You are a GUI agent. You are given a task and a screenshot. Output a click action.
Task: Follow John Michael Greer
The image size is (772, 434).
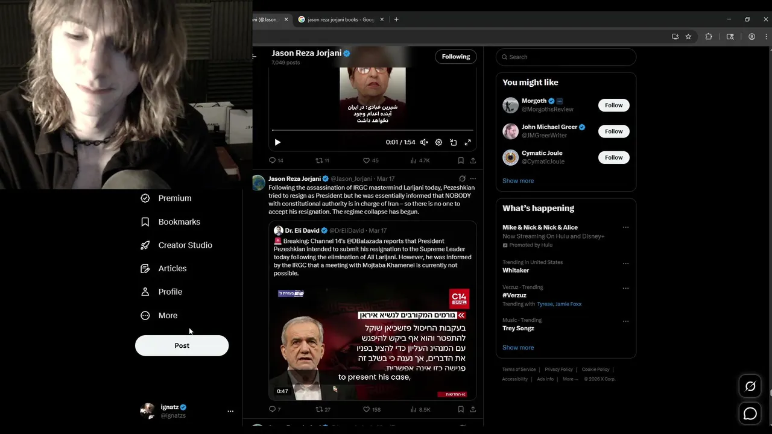[613, 131]
